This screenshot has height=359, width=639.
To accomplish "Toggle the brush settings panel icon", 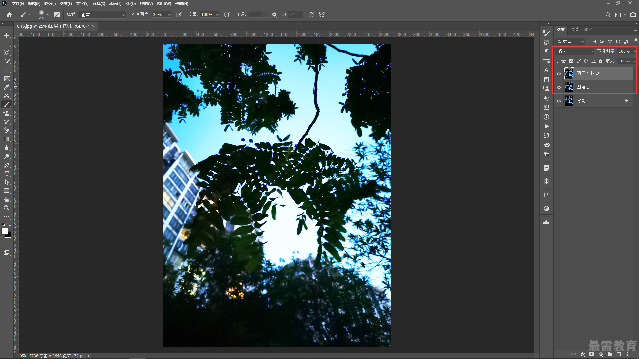I will coord(57,15).
